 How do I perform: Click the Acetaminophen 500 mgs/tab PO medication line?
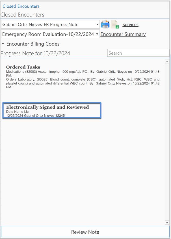[83, 73]
